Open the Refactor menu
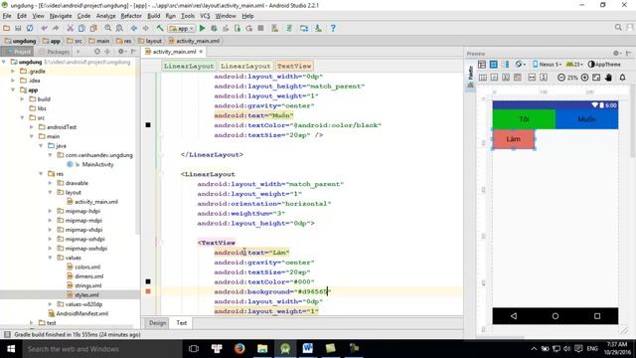This screenshot has width=636, height=358. coord(131,16)
